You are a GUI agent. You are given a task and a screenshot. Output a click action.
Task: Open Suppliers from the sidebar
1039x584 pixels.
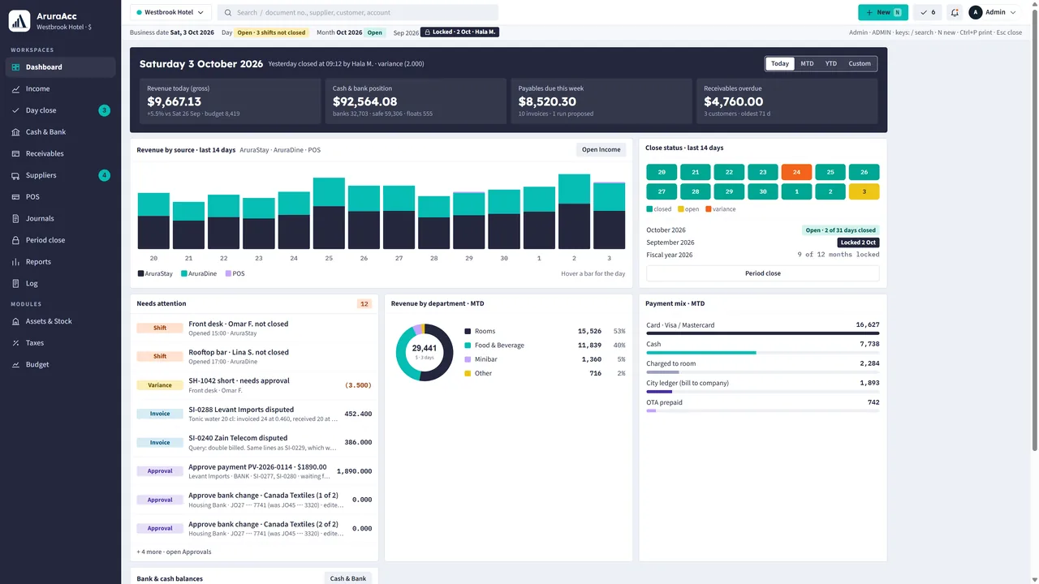(60, 175)
